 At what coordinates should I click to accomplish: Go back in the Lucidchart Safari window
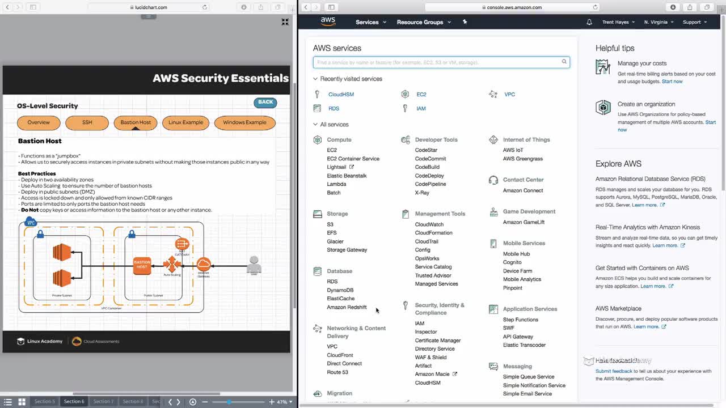click(x=8, y=7)
